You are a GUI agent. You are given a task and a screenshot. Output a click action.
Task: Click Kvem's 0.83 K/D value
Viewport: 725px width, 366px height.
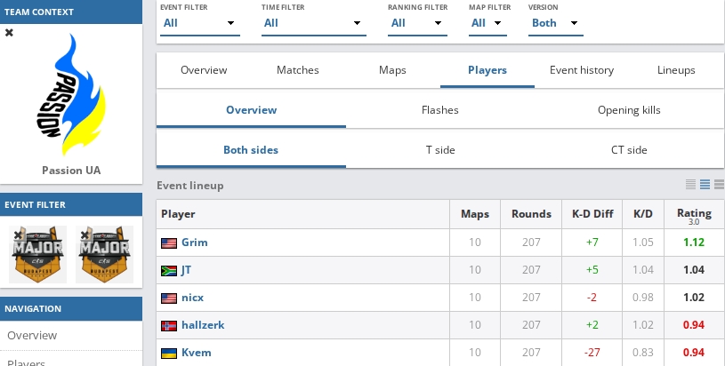(642, 353)
